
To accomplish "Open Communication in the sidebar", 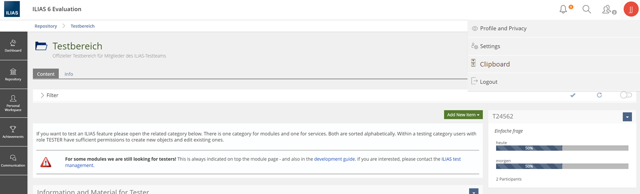I will 13,160.
